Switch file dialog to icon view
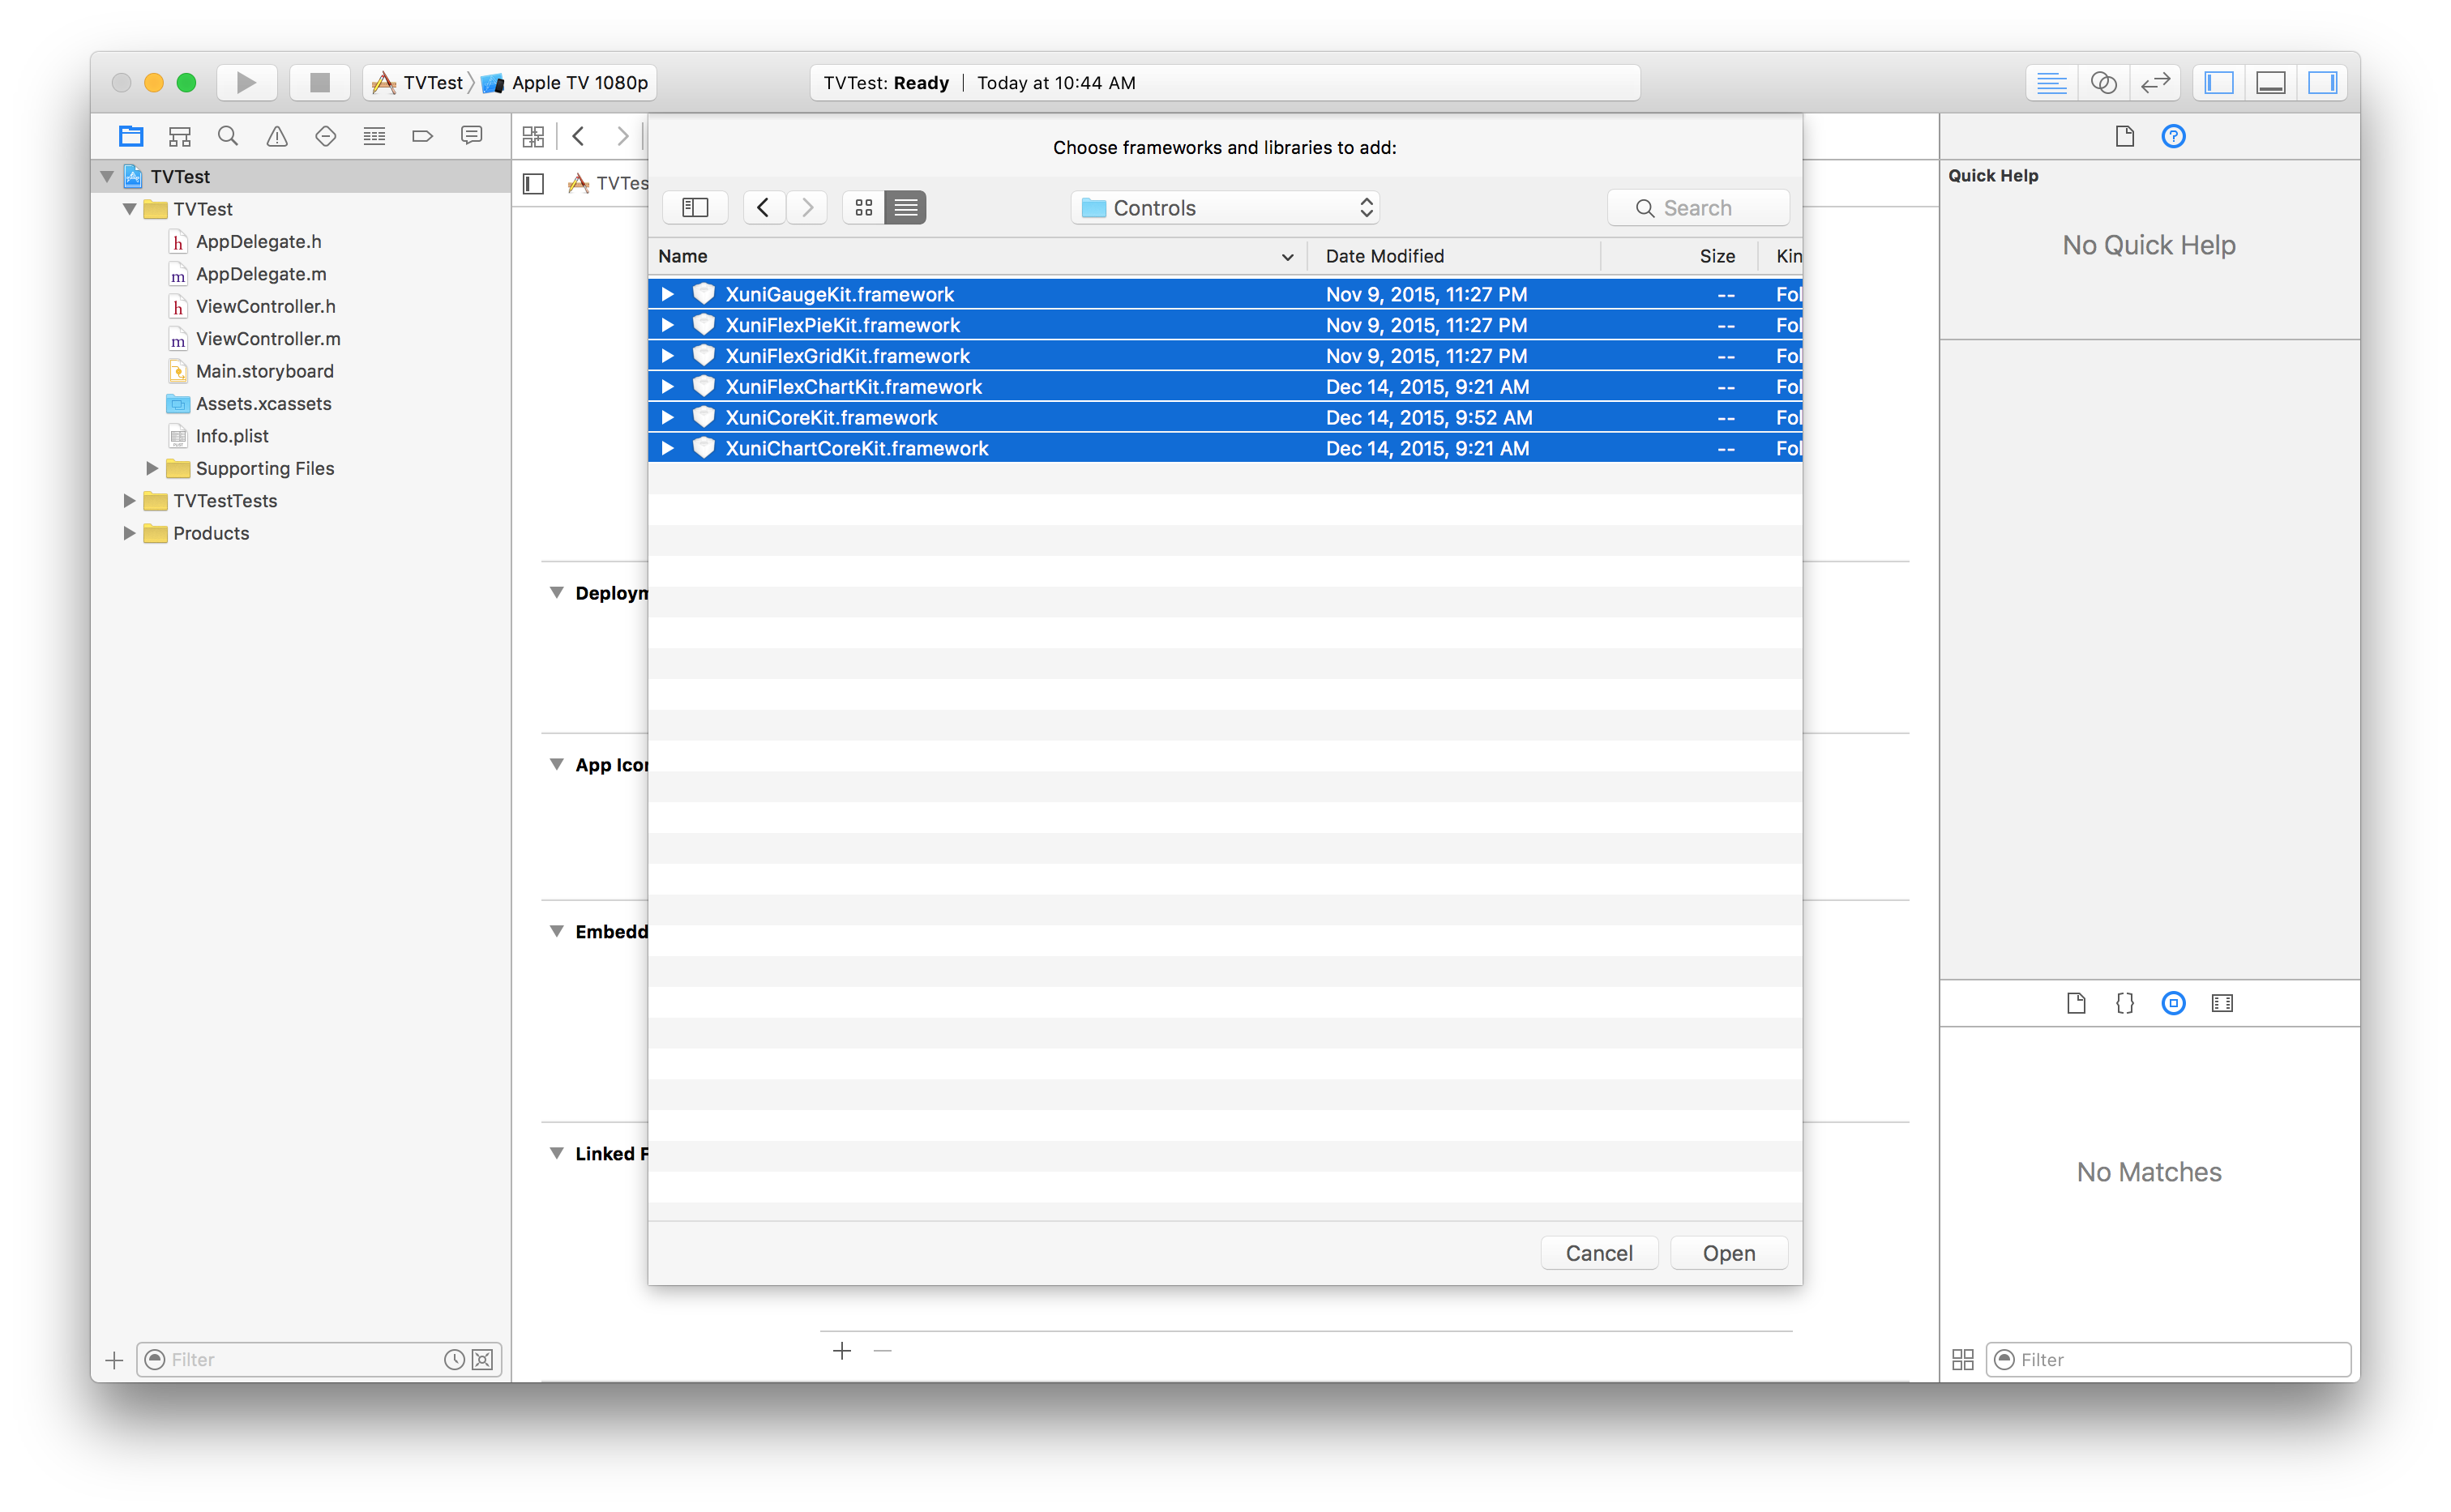 coord(864,207)
